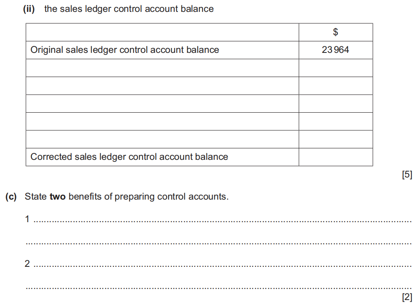Viewport: 418px width, 307px height.
Task: Click the Original sales ledger balance label
Action: (125, 50)
